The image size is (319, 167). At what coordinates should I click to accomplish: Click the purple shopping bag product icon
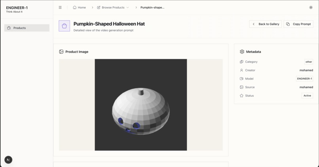pos(64,26)
